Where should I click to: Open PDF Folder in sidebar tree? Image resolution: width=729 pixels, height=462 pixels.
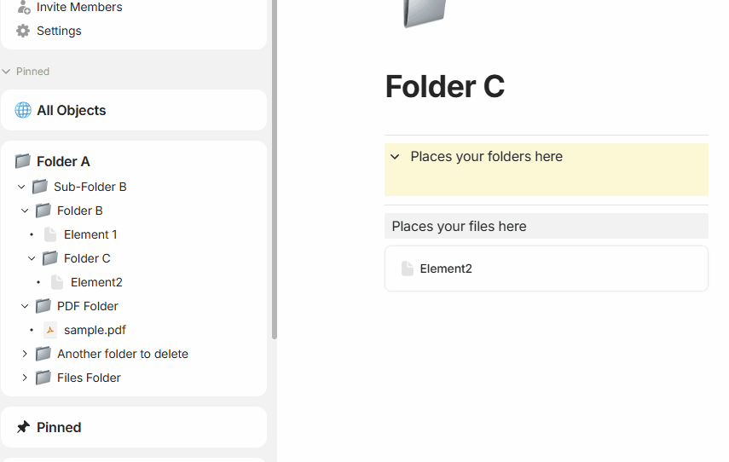tap(88, 306)
